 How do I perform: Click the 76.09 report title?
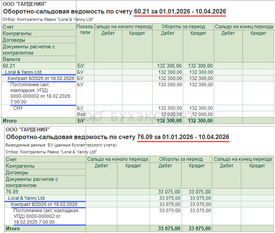tap(117, 137)
